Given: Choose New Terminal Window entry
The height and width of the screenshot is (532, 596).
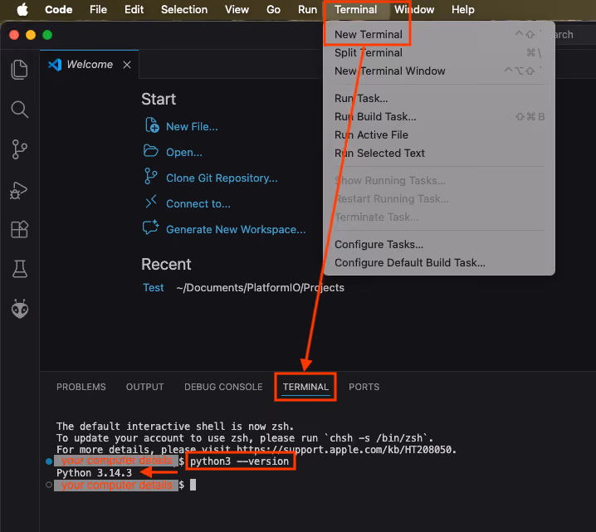Looking at the screenshot, I should click(x=438, y=71).
